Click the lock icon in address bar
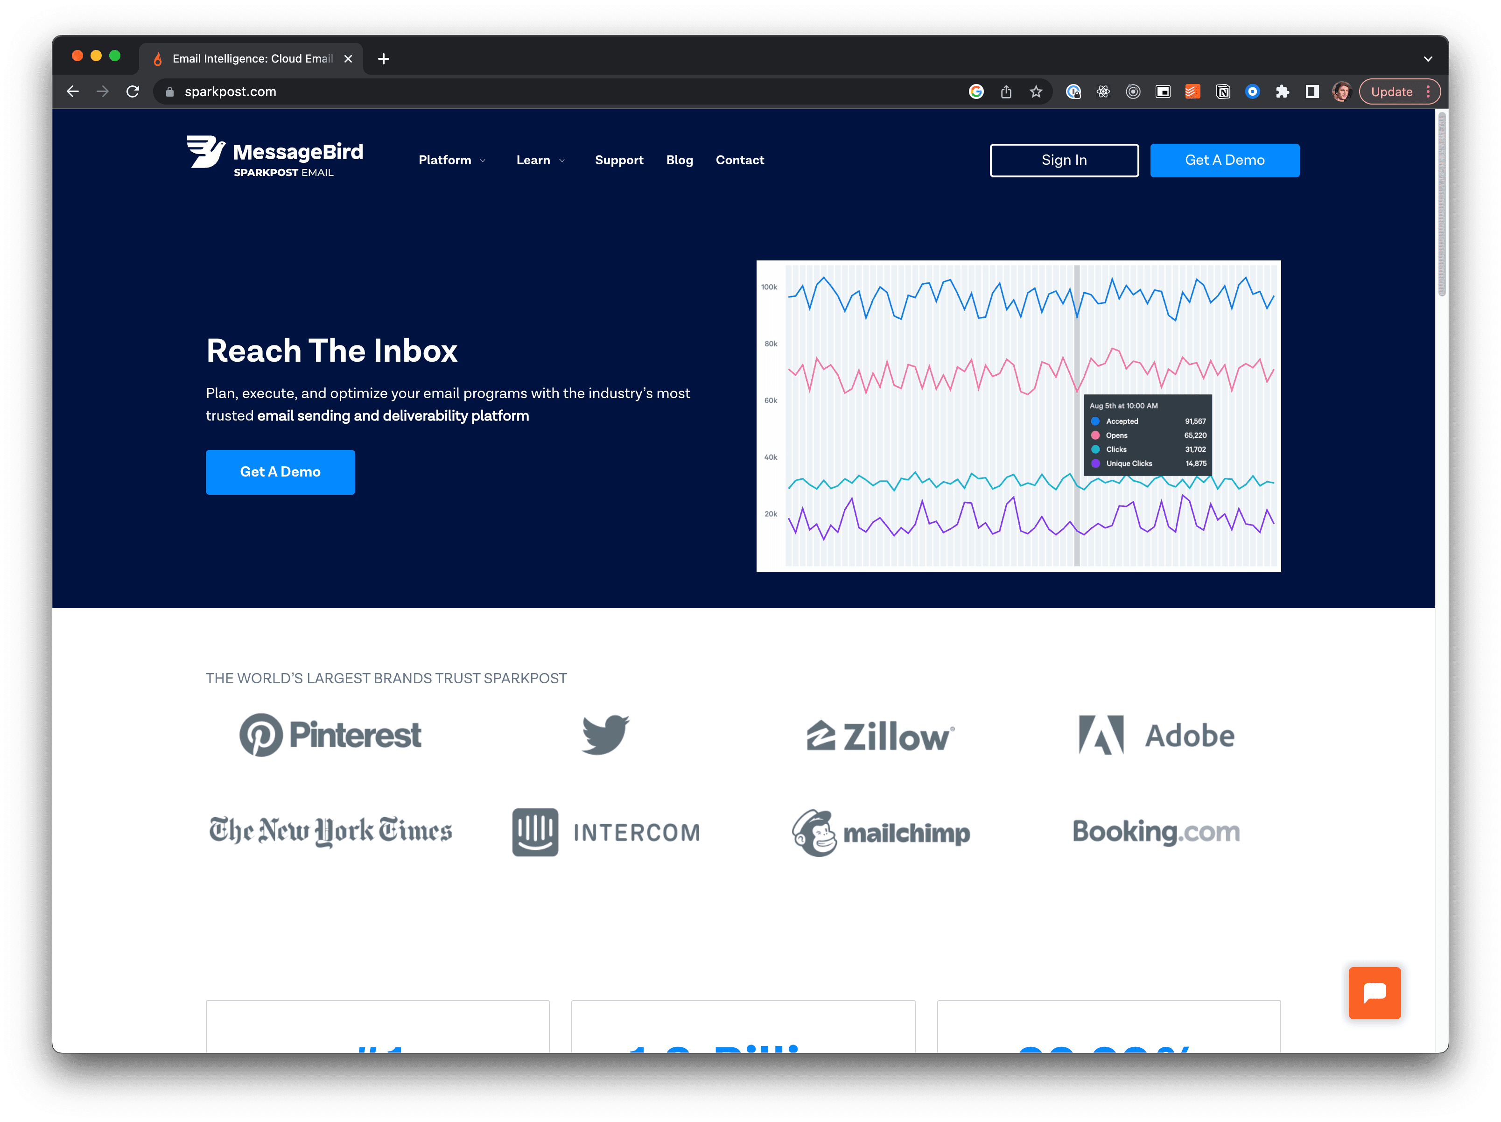This screenshot has width=1501, height=1122. tap(169, 91)
